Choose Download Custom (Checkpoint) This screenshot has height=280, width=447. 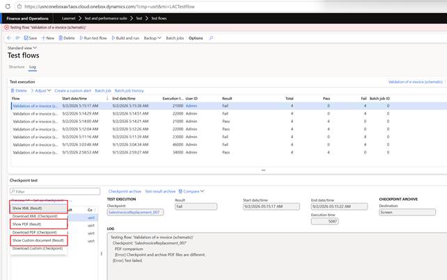pos(39,249)
